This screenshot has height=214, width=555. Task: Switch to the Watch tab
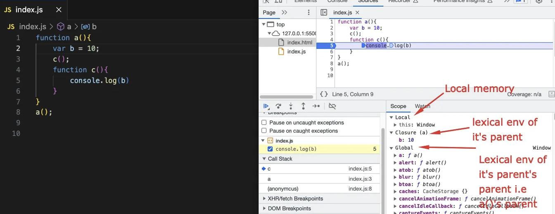pos(422,106)
